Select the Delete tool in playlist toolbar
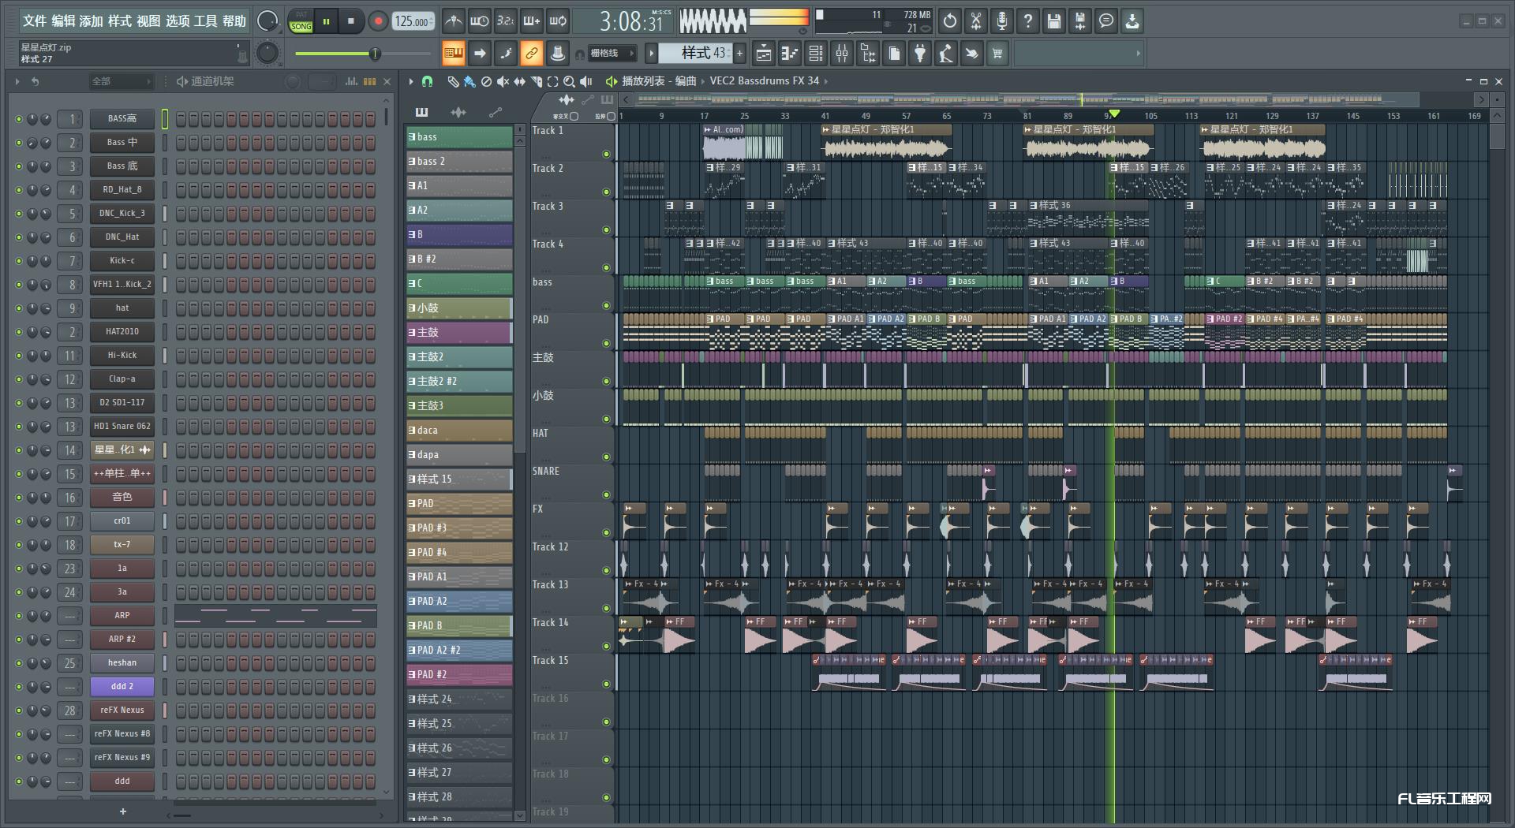 [486, 81]
